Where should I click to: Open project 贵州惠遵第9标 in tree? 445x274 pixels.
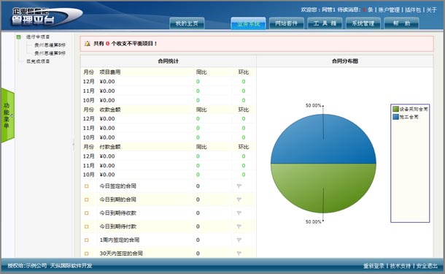coord(50,53)
